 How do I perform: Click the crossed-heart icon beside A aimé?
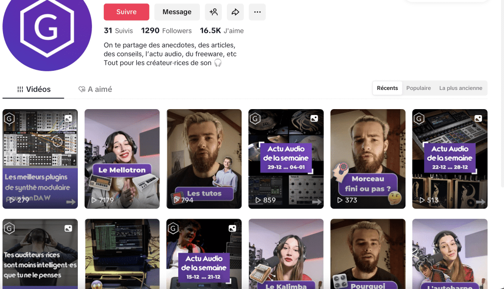(81, 89)
